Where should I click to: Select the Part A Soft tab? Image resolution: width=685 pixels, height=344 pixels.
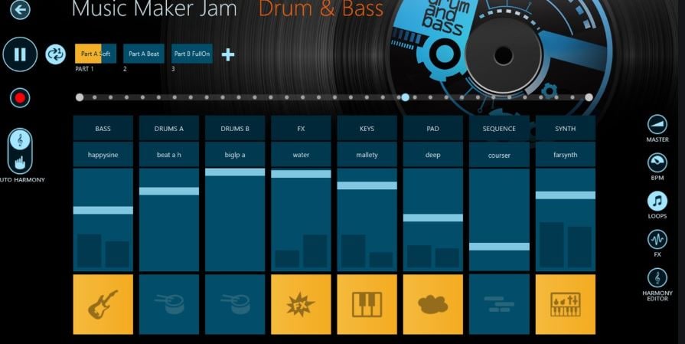tap(96, 54)
